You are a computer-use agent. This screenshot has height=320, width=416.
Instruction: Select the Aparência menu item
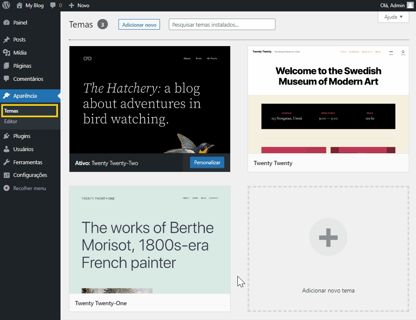(30, 96)
